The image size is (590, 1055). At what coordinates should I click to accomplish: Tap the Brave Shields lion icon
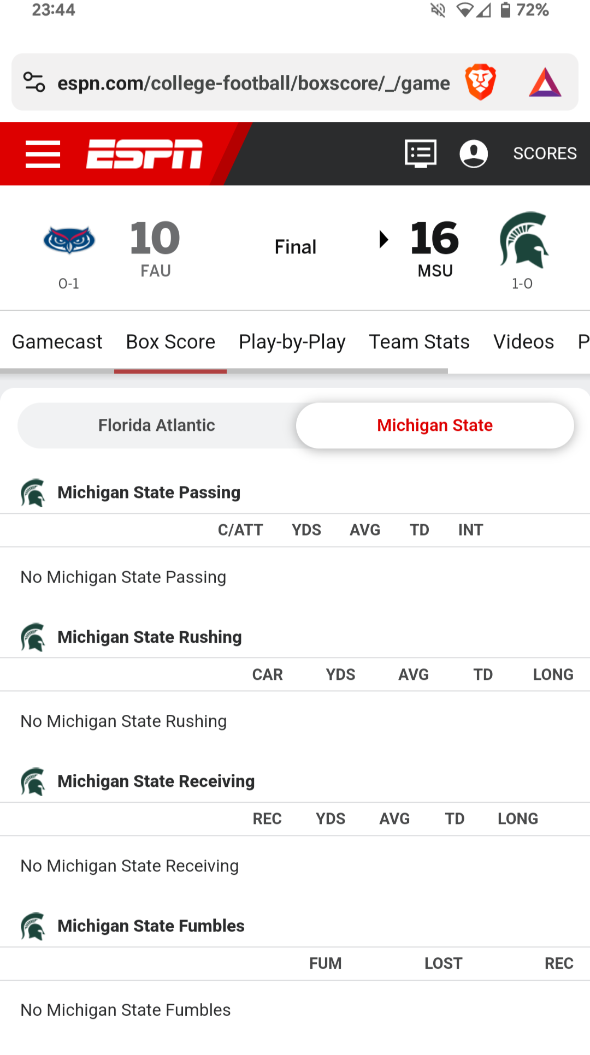pyautogui.click(x=481, y=82)
